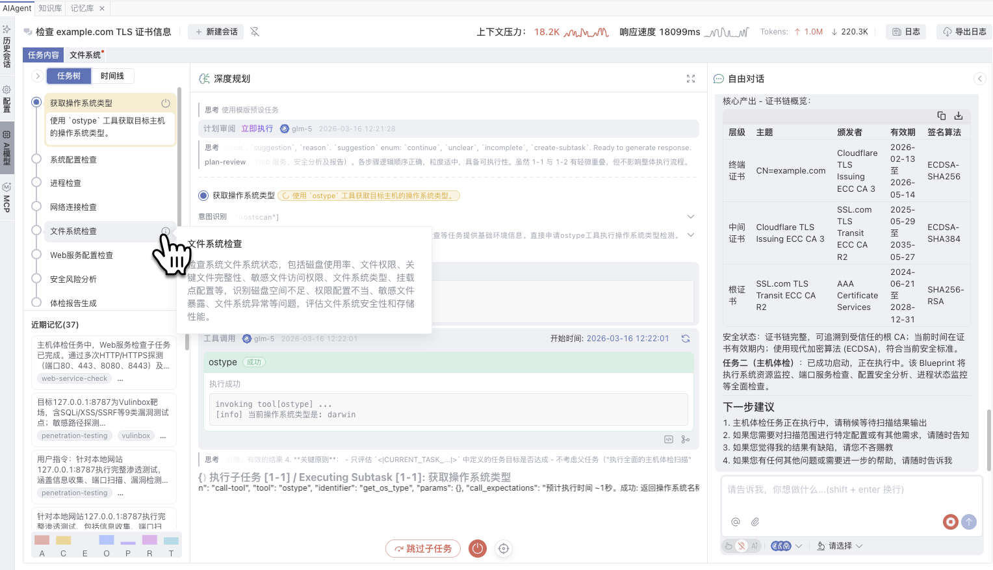Collapse the 自由对话 panel with arrow

coord(980,79)
